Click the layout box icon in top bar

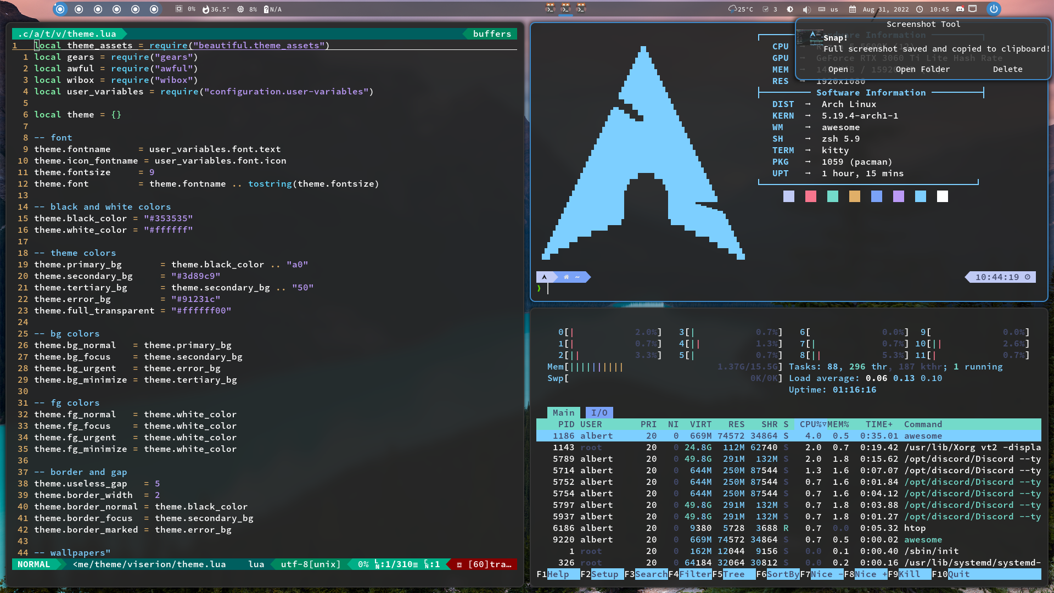pos(973,9)
